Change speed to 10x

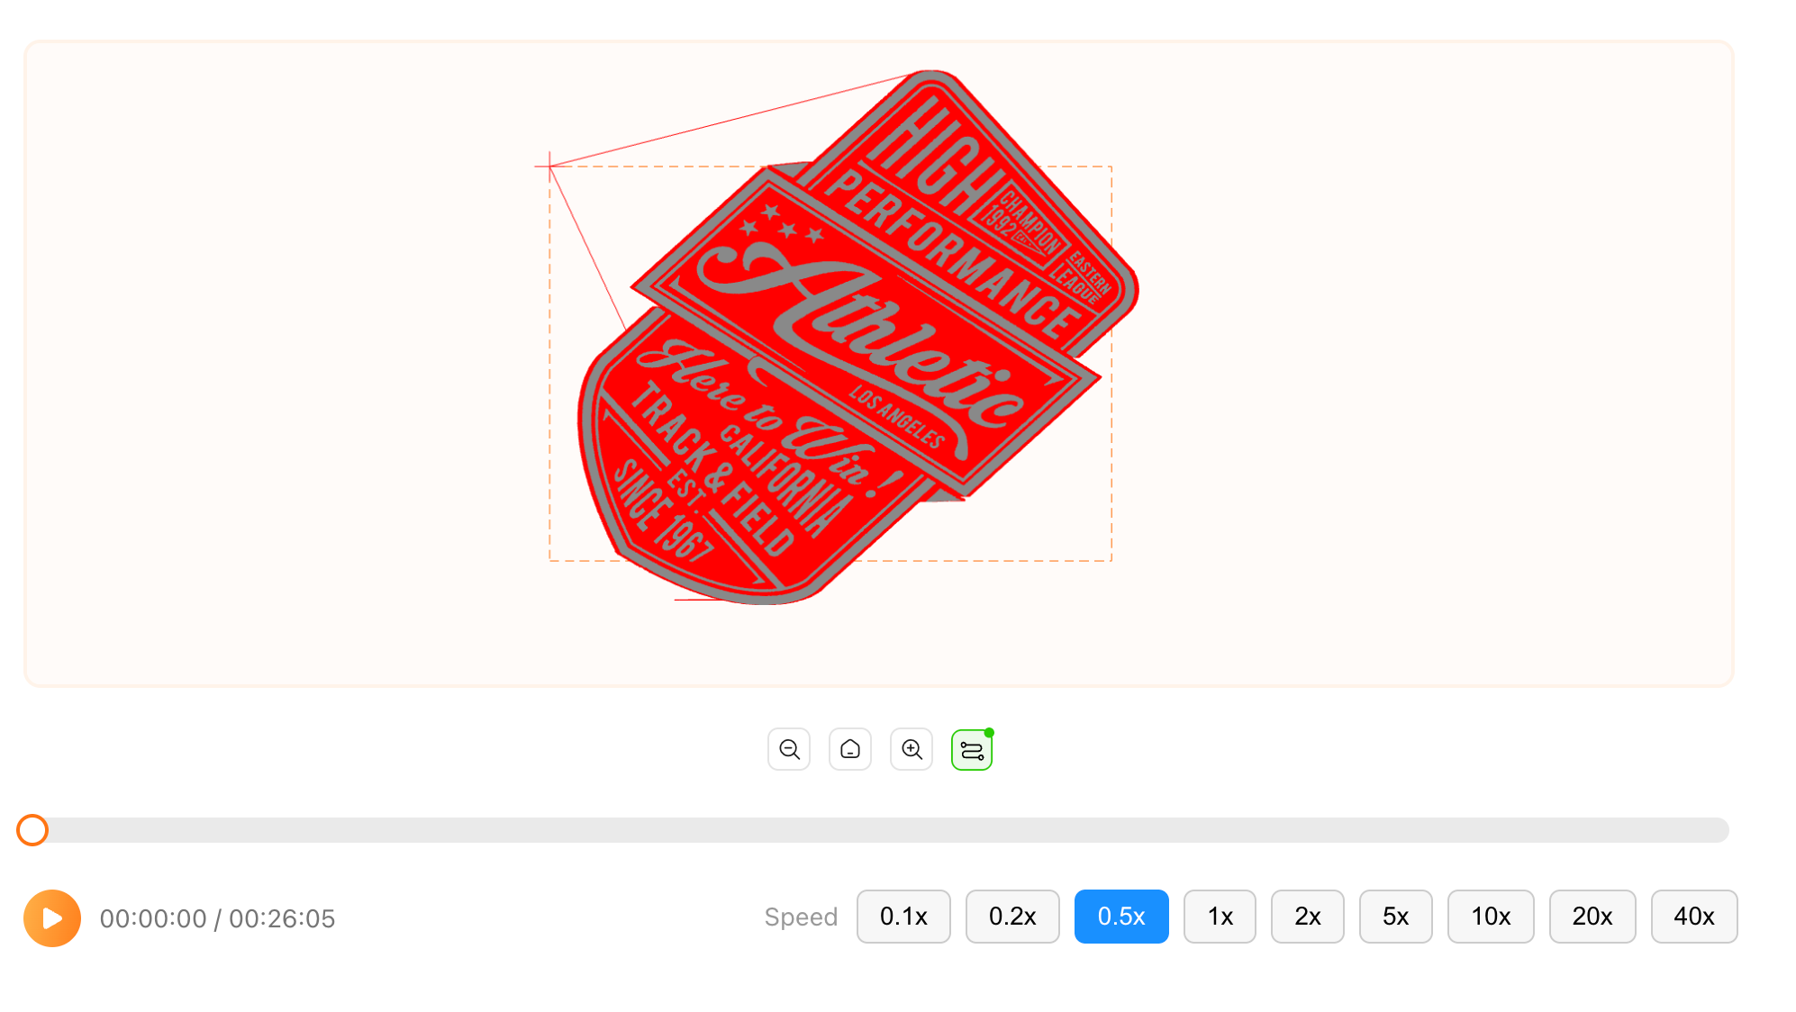[x=1491, y=917]
